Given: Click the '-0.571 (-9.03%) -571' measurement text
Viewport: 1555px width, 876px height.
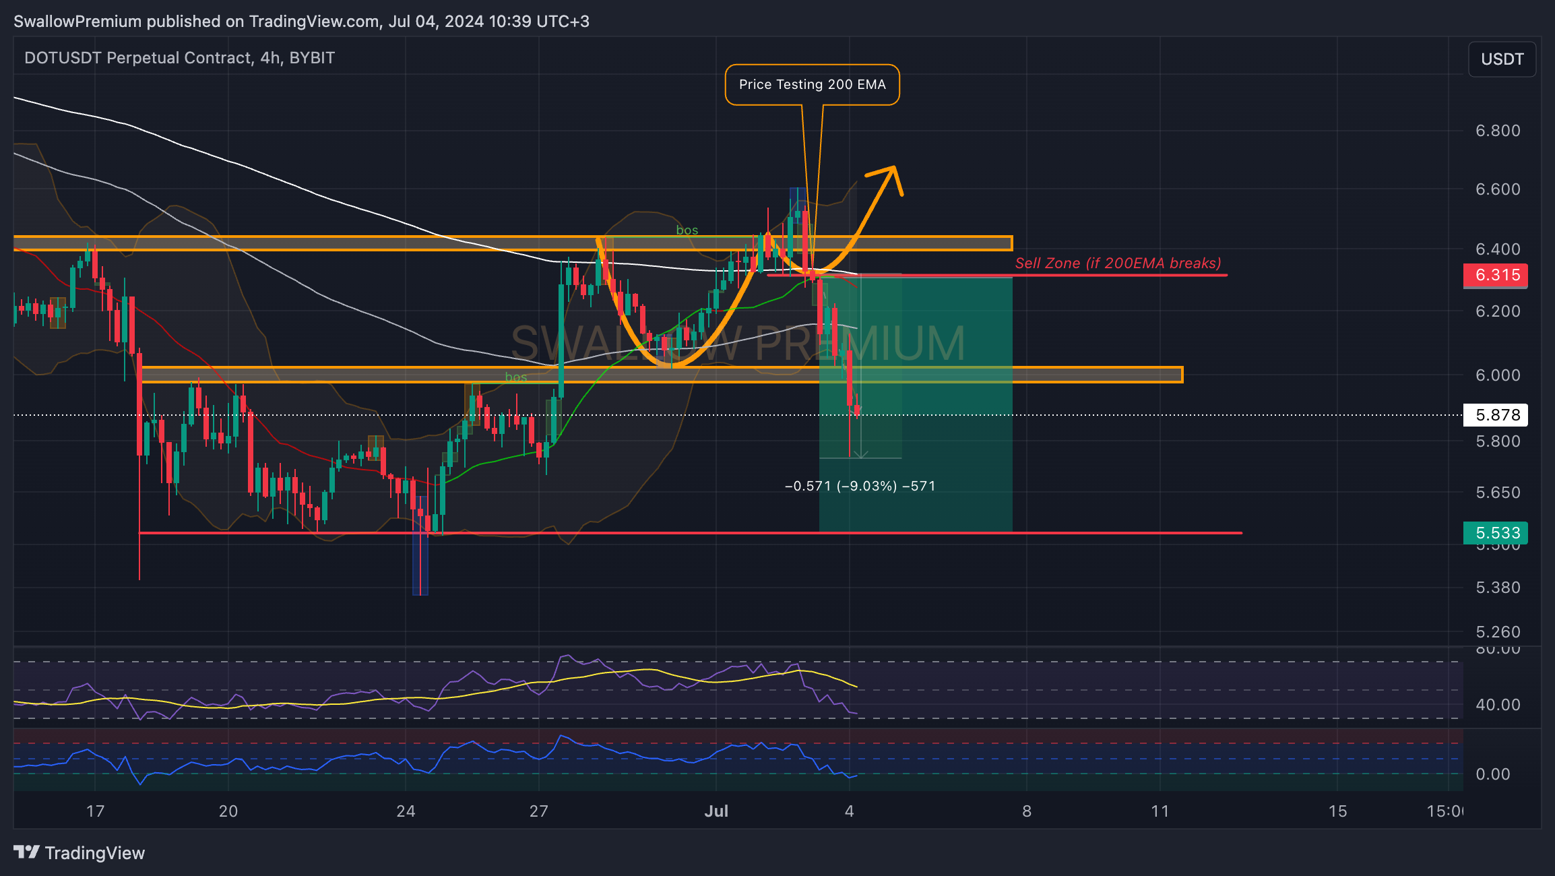Looking at the screenshot, I should (x=860, y=487).
